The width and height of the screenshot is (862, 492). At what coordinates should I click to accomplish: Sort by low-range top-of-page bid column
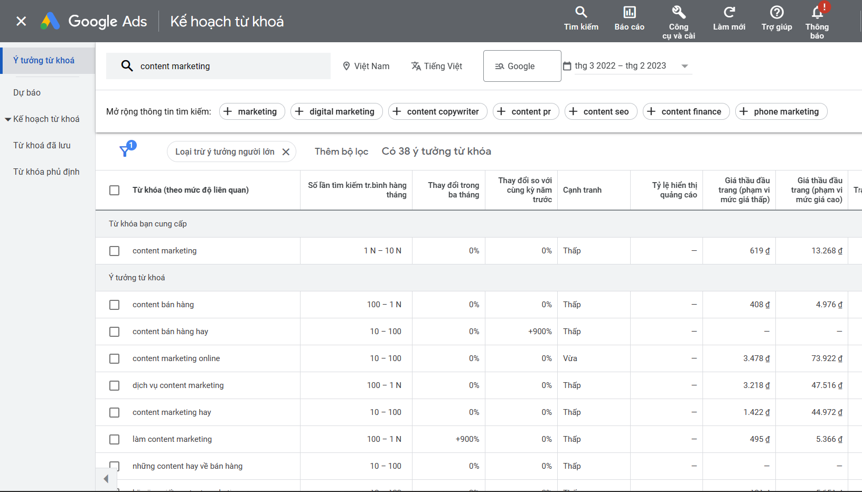pos(744,190)
